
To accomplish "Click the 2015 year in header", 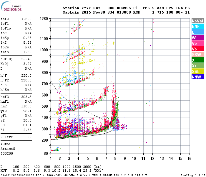I will tap(86, 12).
